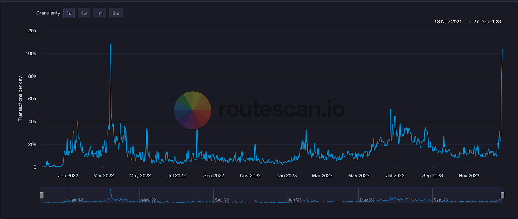Click the Nov 2022 x-axis label
Viewport: 518px width, 219px height.
(x=250, y=175)
